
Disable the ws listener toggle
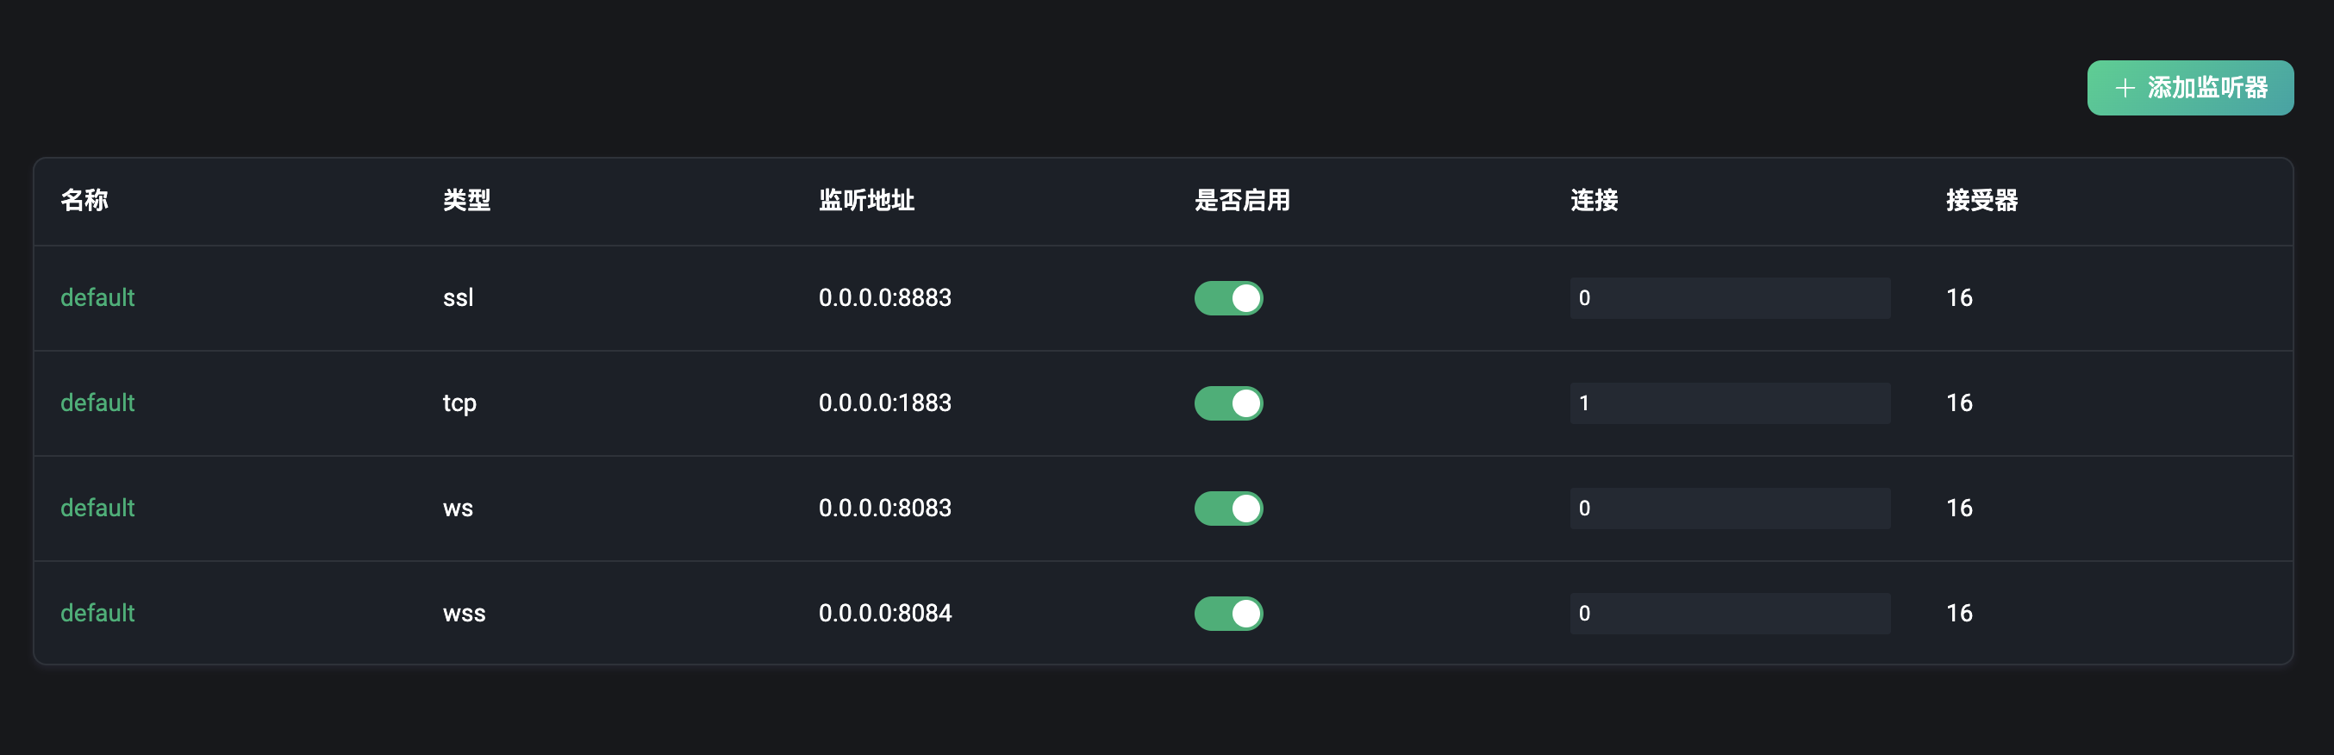pyautogui.click(x=1228, y=509)
